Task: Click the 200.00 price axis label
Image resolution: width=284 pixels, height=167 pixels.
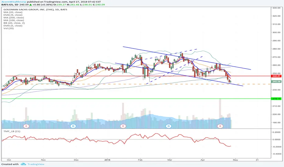Action: coord(276,114)
